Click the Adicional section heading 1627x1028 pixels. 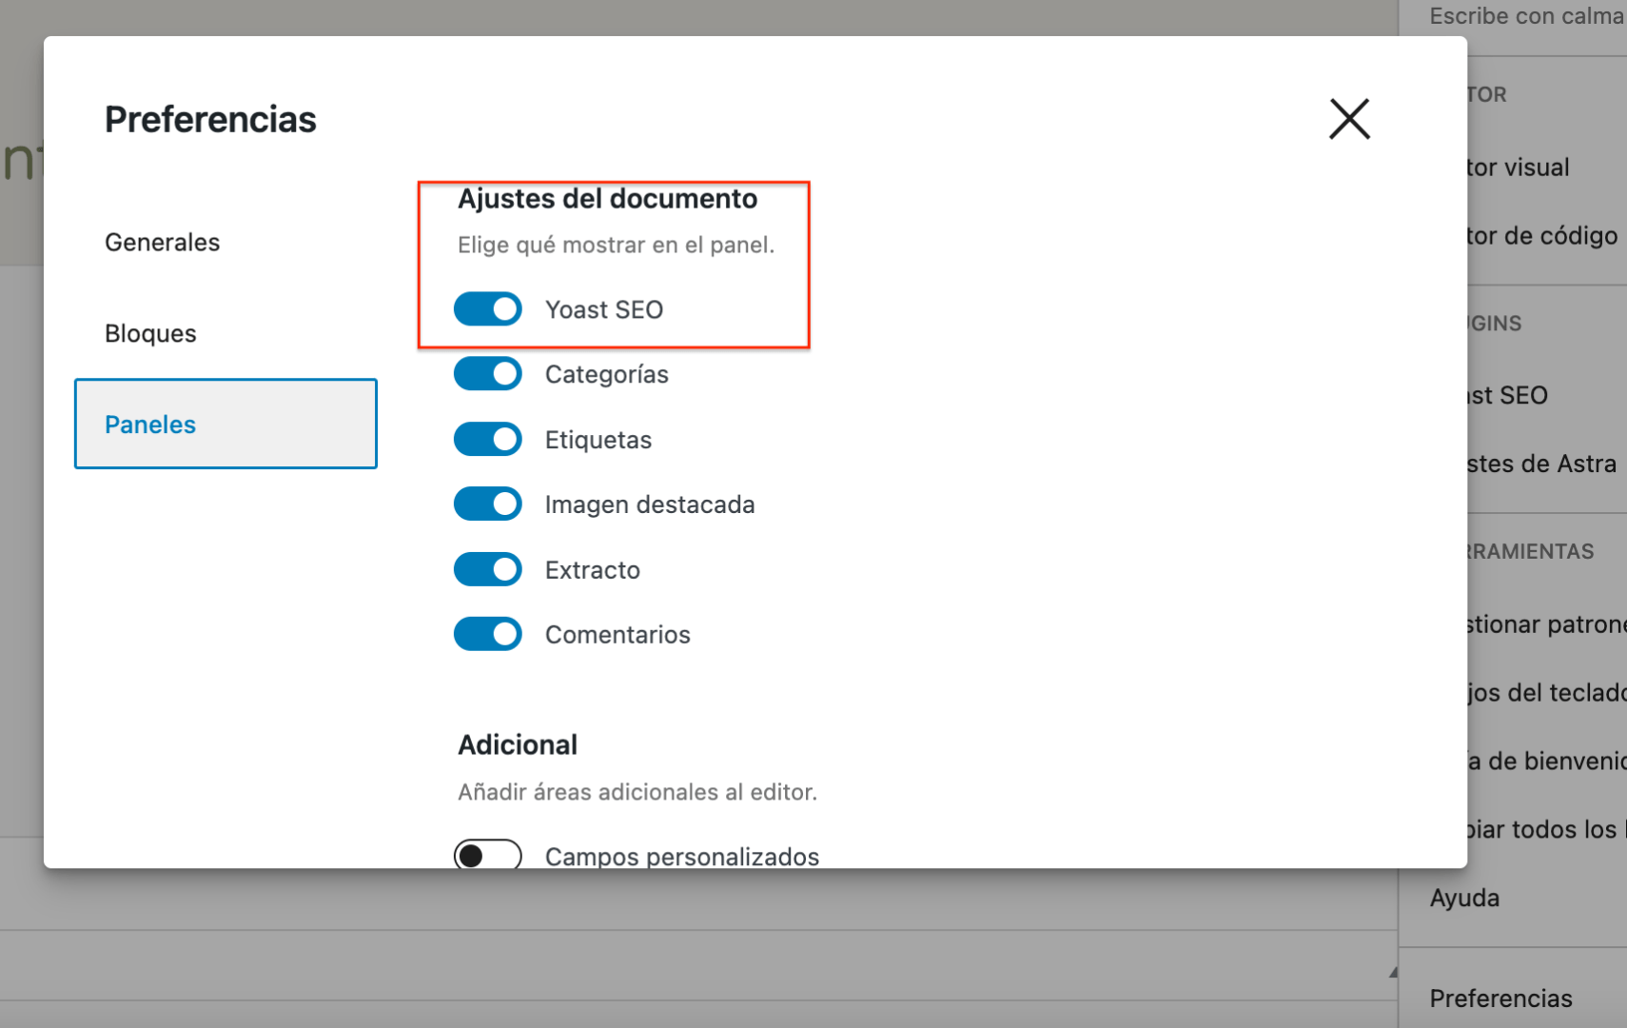pyautogui.click(x=518, y=744)
